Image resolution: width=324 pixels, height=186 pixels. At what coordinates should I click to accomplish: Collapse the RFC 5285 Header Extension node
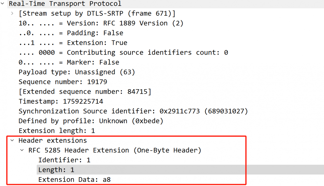point(22,150)
